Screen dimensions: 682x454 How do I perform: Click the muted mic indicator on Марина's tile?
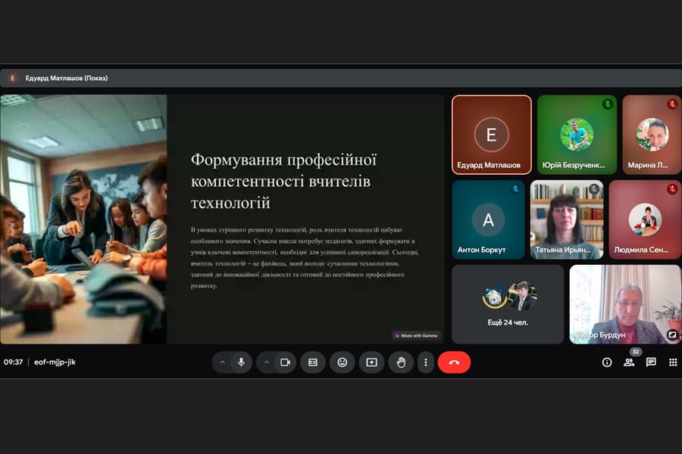point(671,103)
